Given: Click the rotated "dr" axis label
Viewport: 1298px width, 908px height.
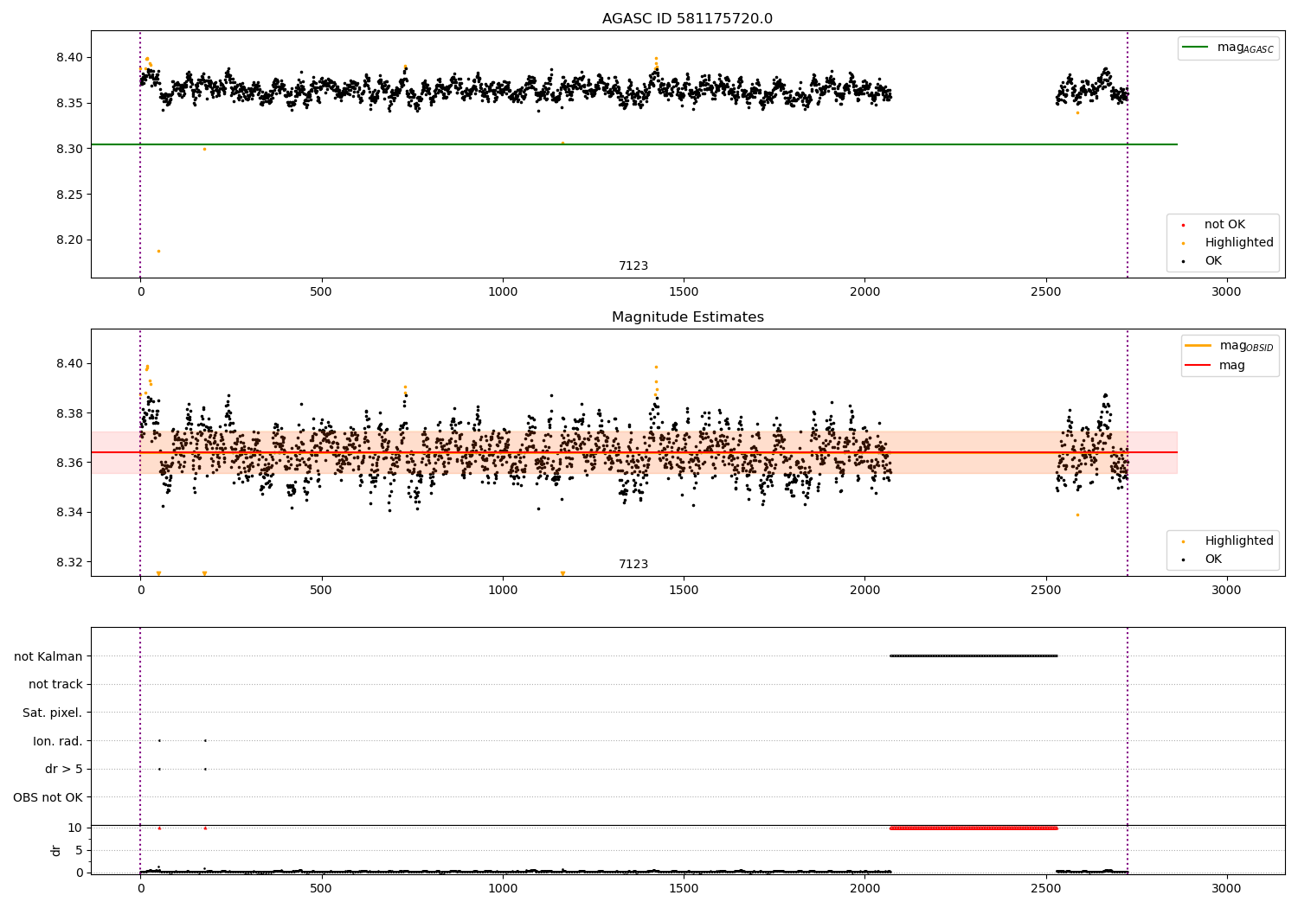Looking at the screenshot, I should coord(56,850).
